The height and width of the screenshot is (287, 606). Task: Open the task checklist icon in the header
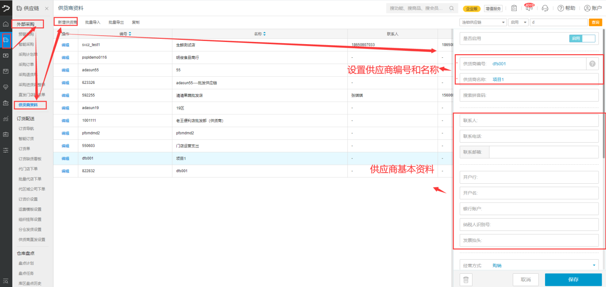514,8
